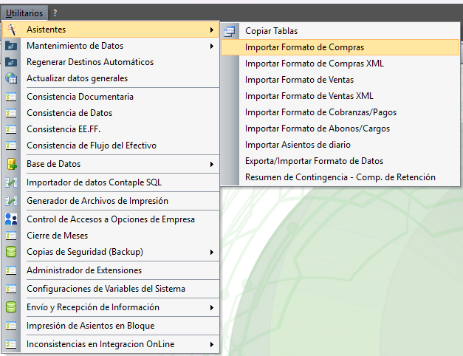This screenshot has height=356, width=463.
Task: Click the Administrador de Extensiones icon
Action: pyautogui.click(x=11, y=270)
